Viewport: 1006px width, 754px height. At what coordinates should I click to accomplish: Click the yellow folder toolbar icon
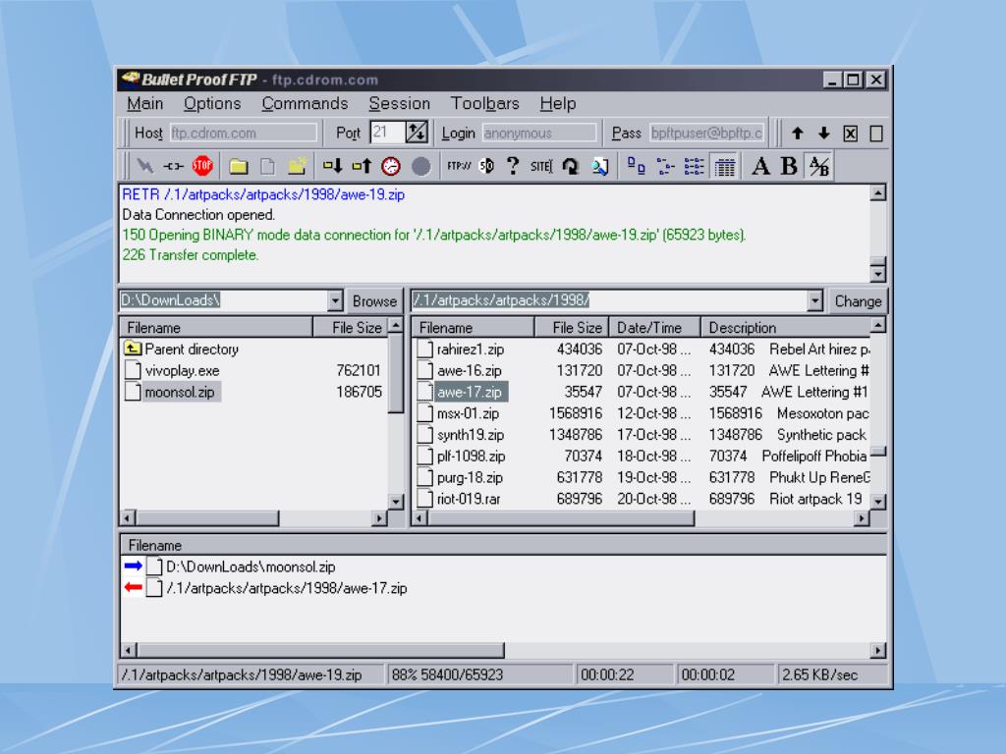click(x=239, y=167)
